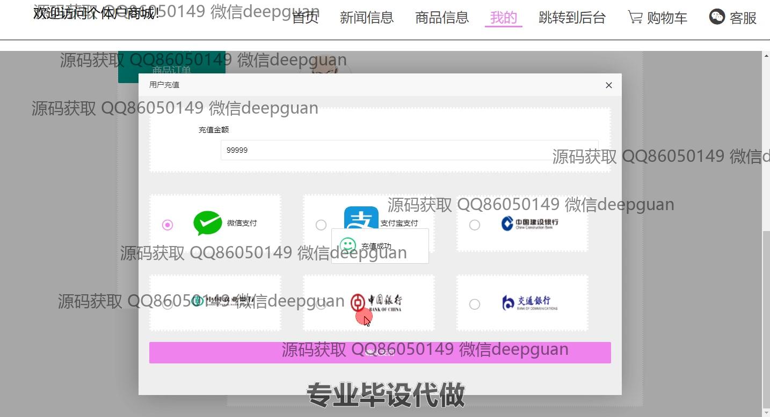Open the 商品信息 navigation item

click(x=442, y=18)
